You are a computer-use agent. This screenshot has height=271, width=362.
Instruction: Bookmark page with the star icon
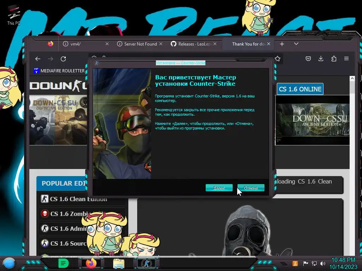click(x=278, y=59)
